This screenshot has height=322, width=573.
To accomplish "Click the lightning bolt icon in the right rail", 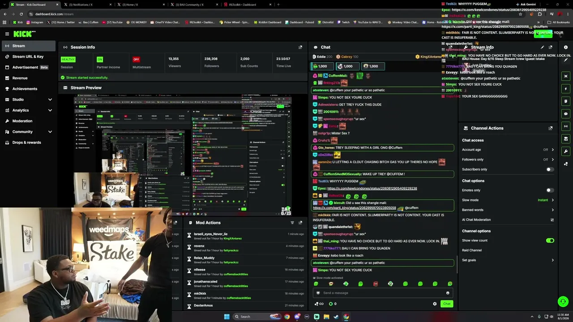I will (x=566, y=89).
